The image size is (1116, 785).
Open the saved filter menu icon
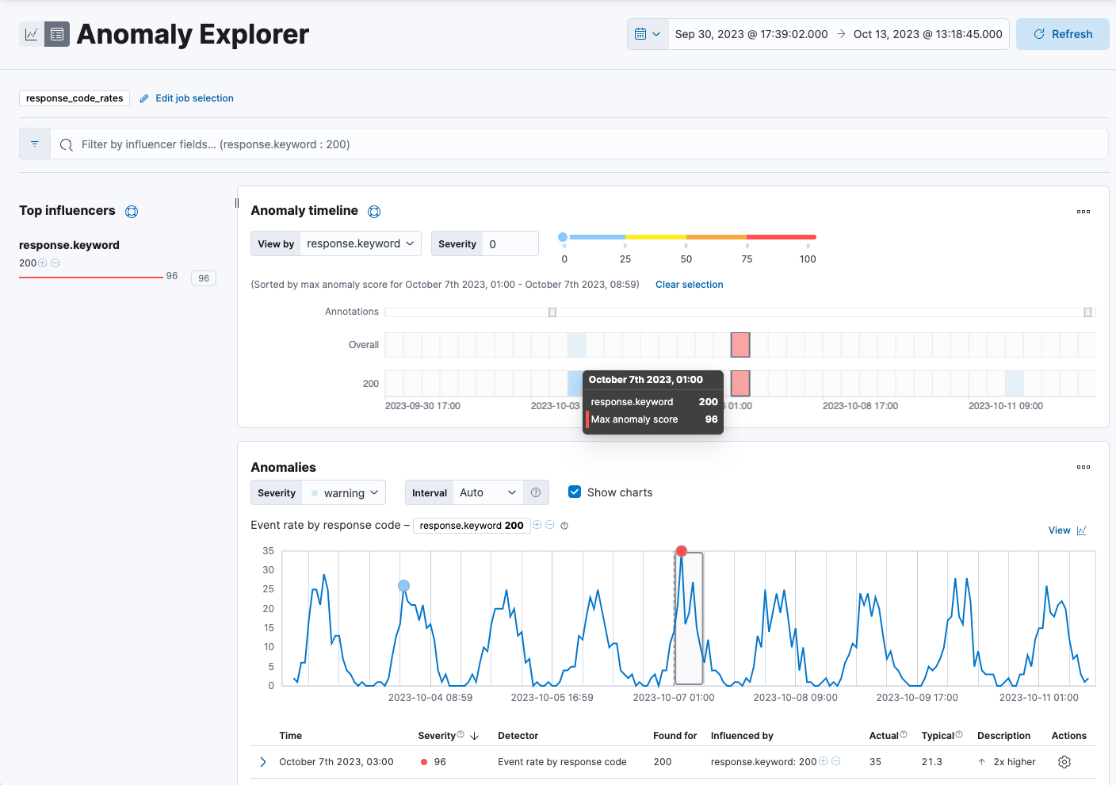(35, 144)
